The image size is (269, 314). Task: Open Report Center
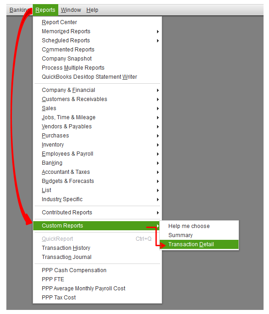click(x=59, y=22)
